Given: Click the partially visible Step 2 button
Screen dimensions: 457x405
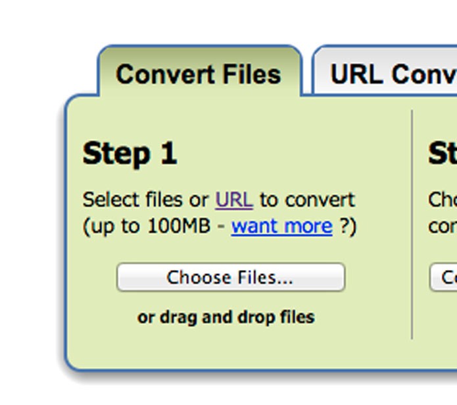Looking at the screenshot, I should pos(444,277).
